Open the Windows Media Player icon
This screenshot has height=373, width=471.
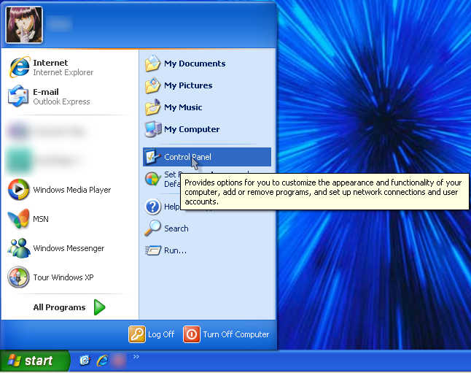pyautogui.click(x=19, y=190)
